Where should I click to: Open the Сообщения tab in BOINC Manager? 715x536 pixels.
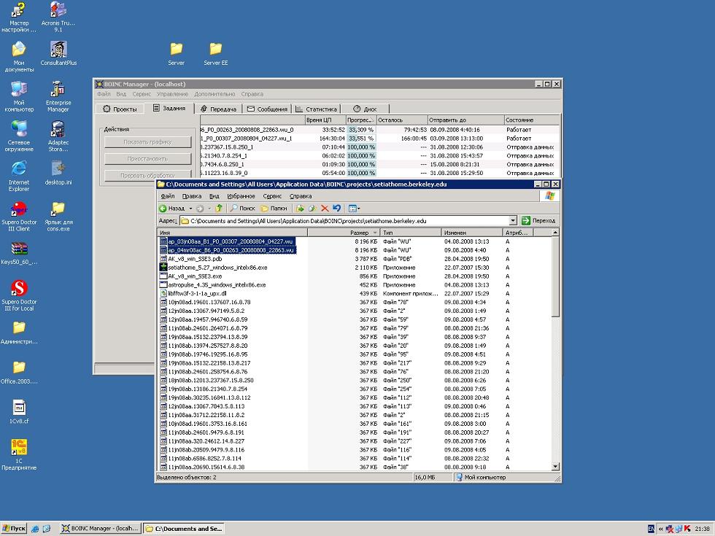point(268,109)
